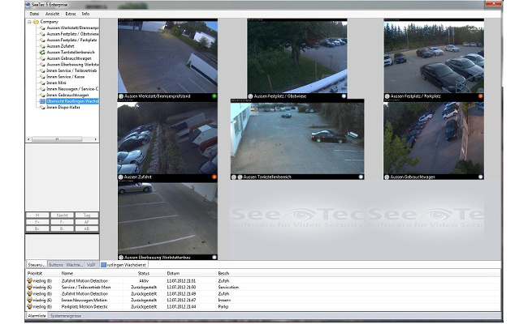The height and width of the screenshot is (324, 528).
Task: Select Aussen Festplatz / Obstwiese tree entry
Action: pos(72,34)
